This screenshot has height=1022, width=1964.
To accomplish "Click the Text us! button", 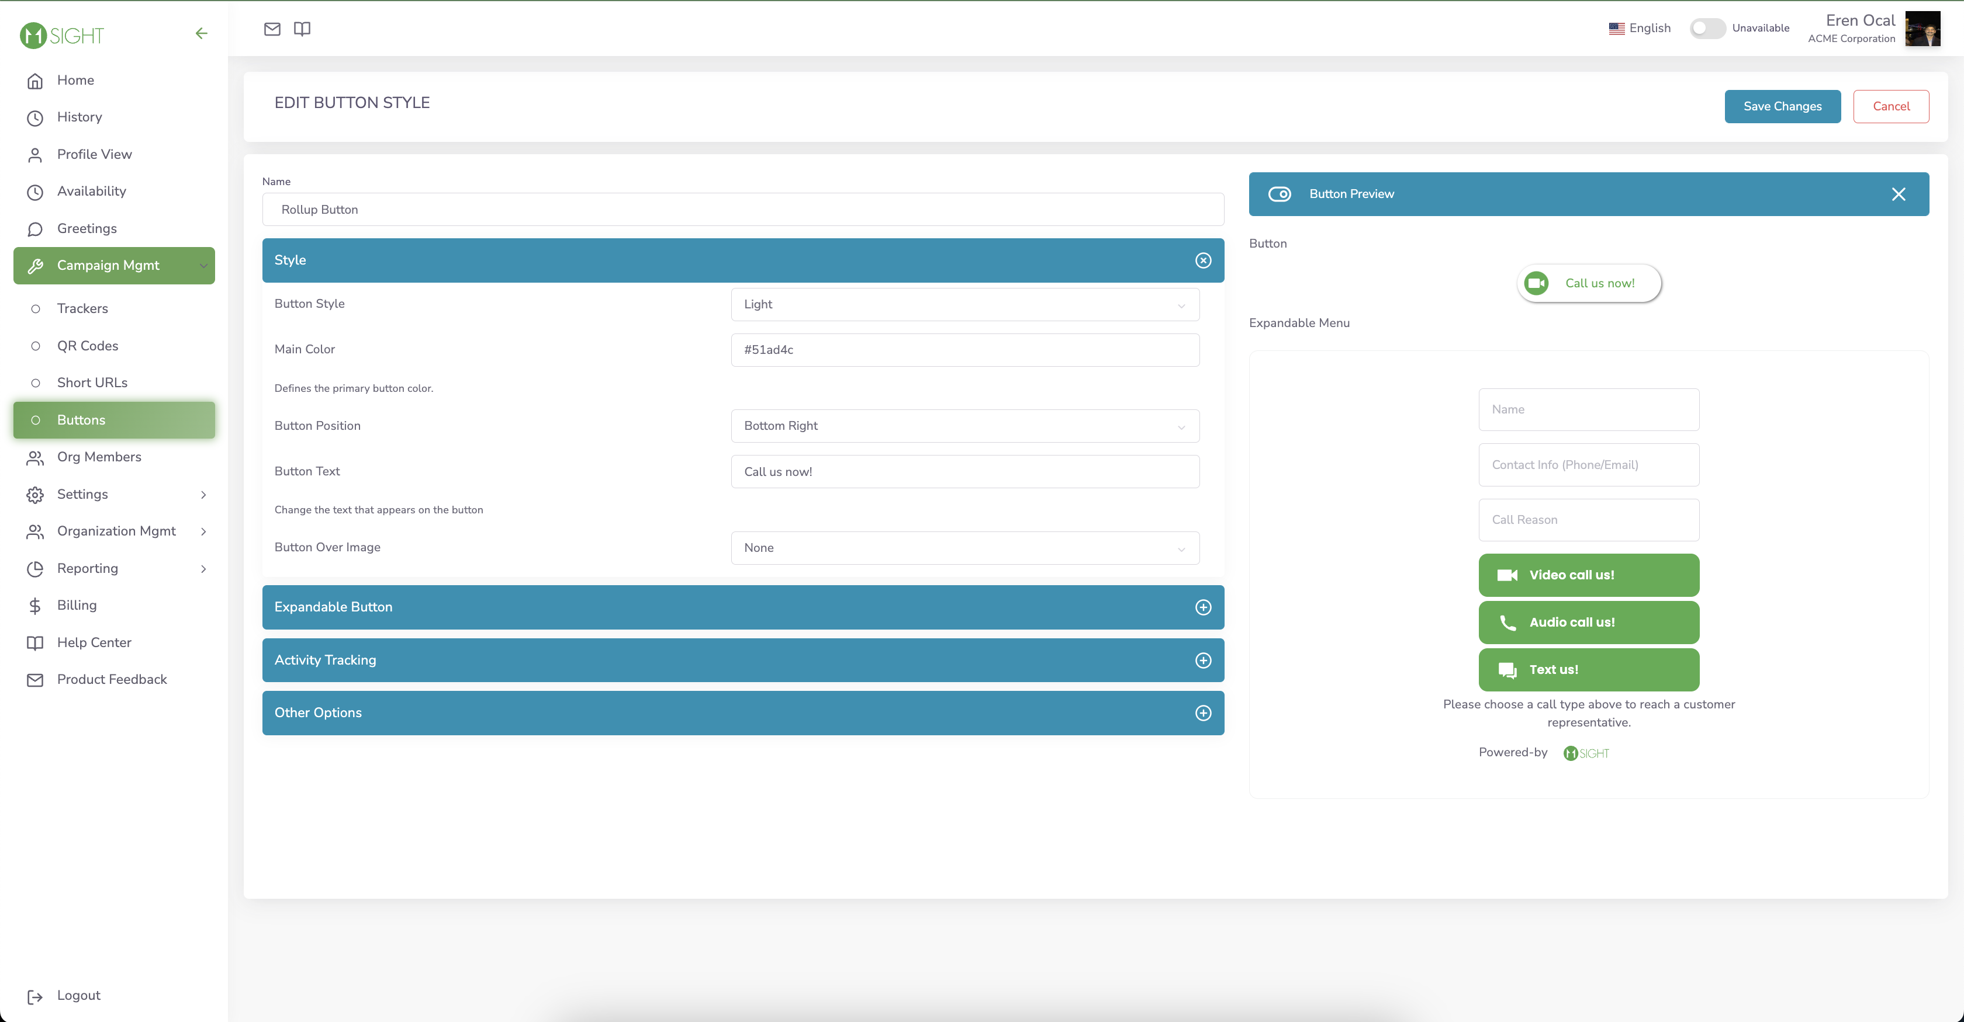I will coord(1589,669).
